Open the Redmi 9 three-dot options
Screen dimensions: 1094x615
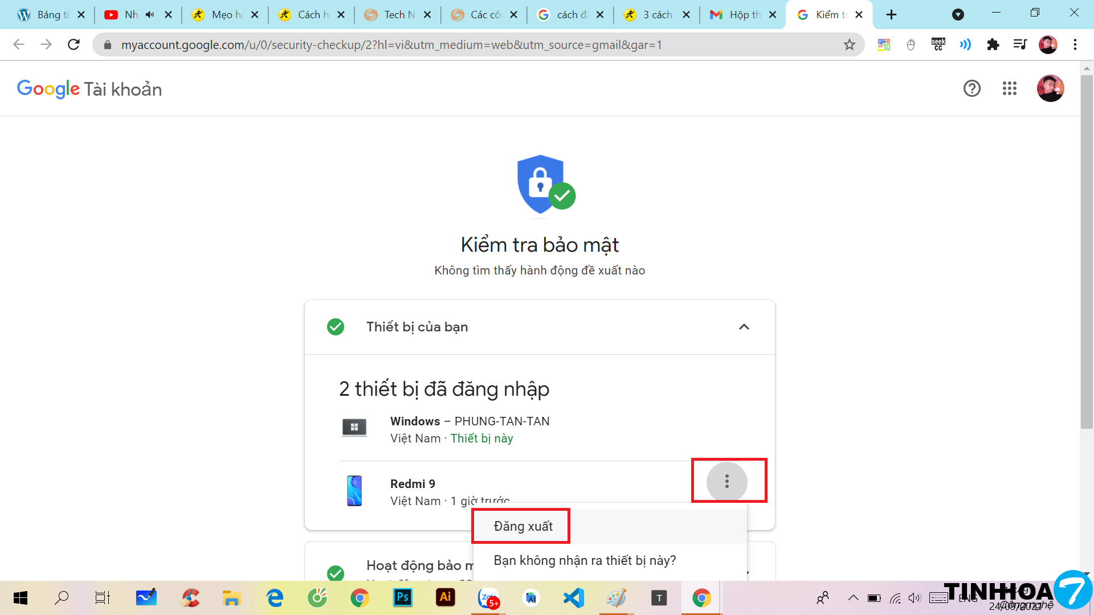[726, 482]
